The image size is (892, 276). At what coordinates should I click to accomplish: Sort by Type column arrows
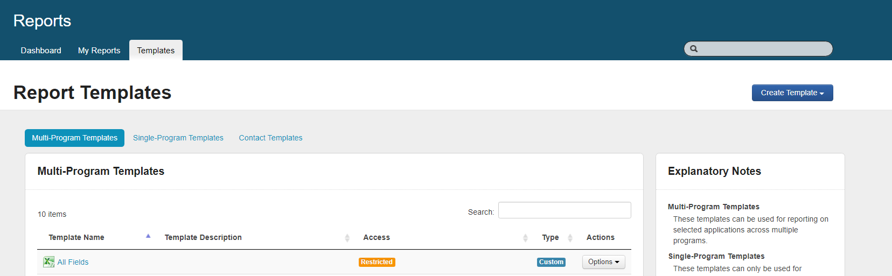coord(570,238)
